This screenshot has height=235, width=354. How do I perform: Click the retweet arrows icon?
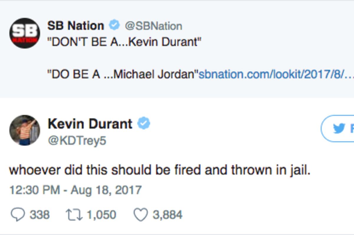click(73, 215)
